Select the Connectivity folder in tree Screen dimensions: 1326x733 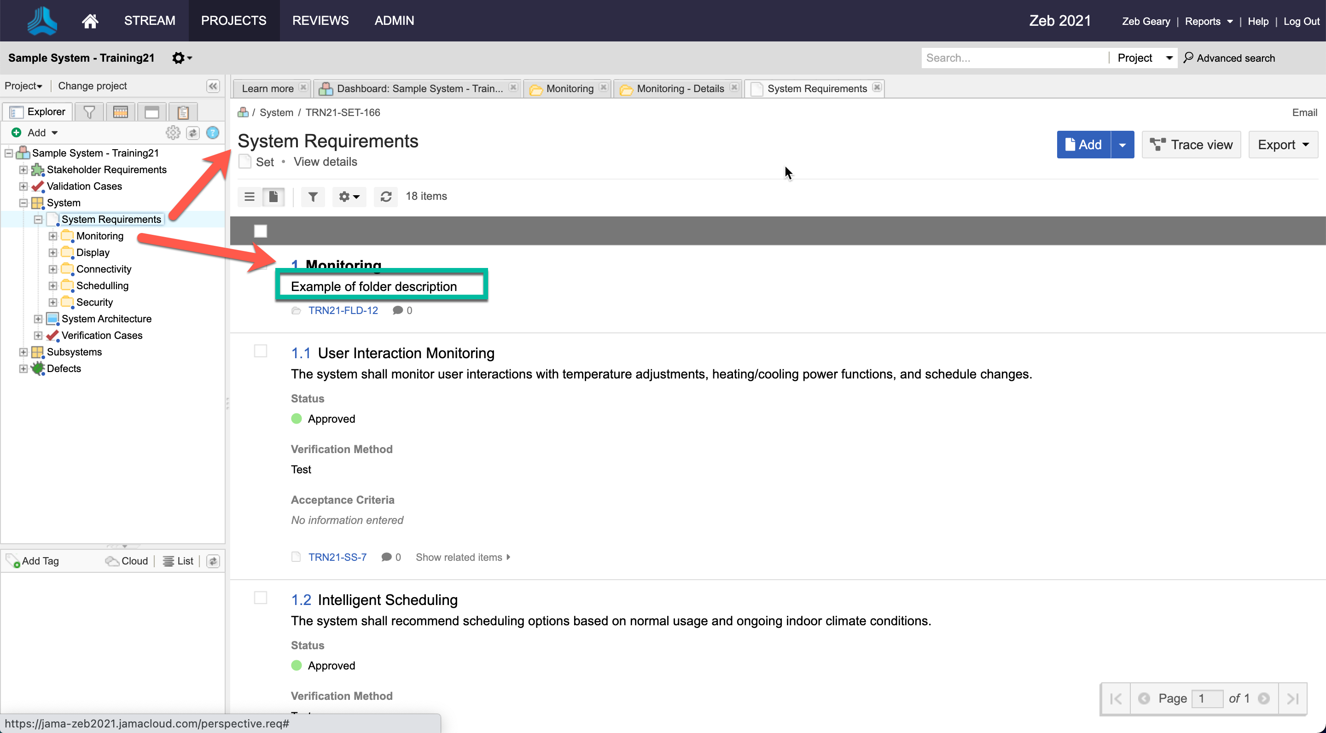104,269
